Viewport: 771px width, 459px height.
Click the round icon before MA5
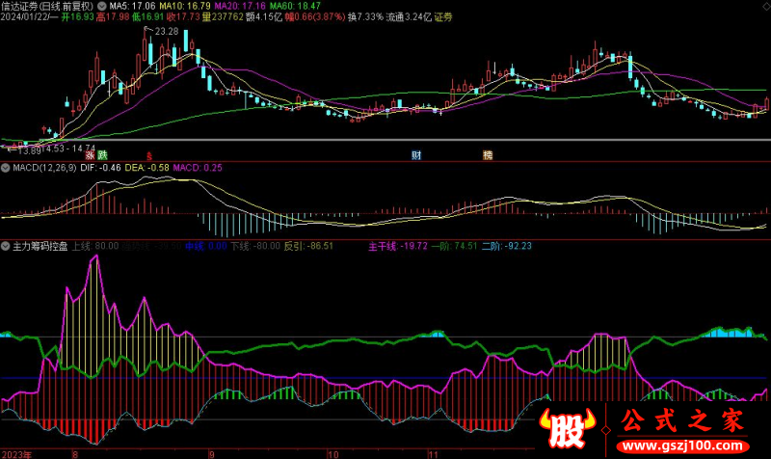click(x=102, y=6)
